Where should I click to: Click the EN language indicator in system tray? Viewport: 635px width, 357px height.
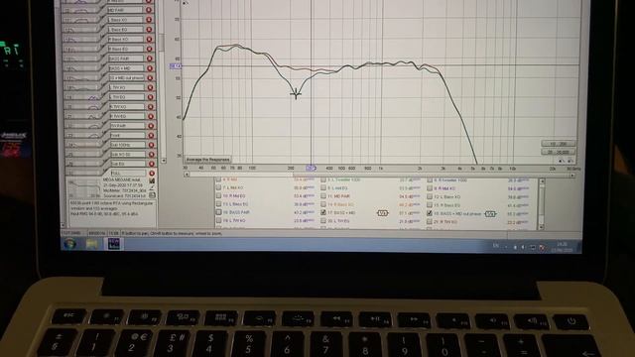coord(495,246)
